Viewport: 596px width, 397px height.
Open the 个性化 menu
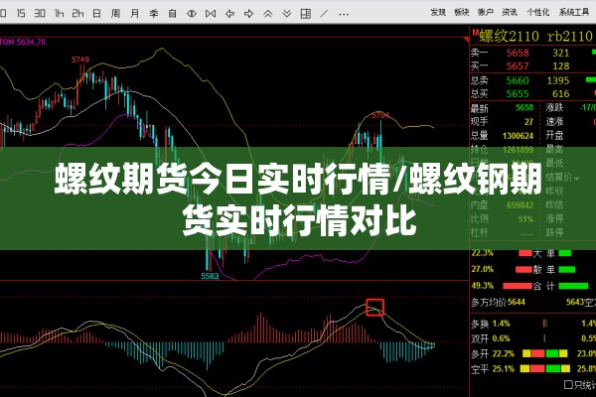click(x=537, y=12)
